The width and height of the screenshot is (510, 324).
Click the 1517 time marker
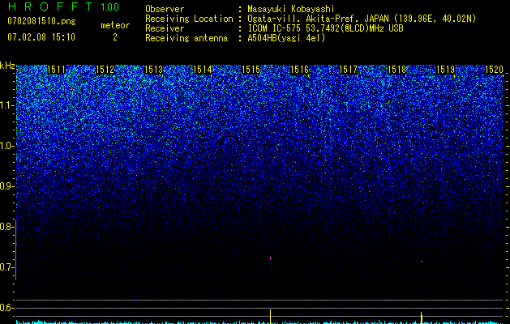coord(348,70)
